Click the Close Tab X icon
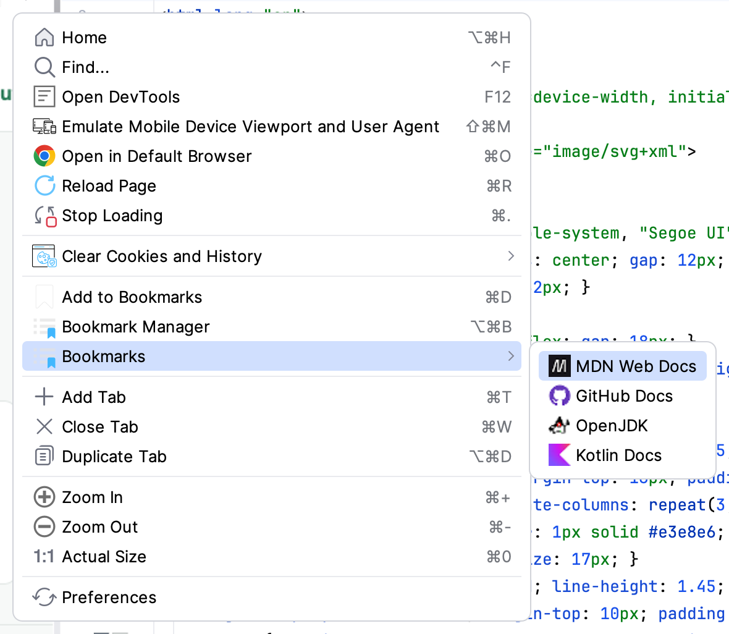Image resolution: width=729 pixels, height=634 pixels. pyautogui.click(x=44, y=426)
